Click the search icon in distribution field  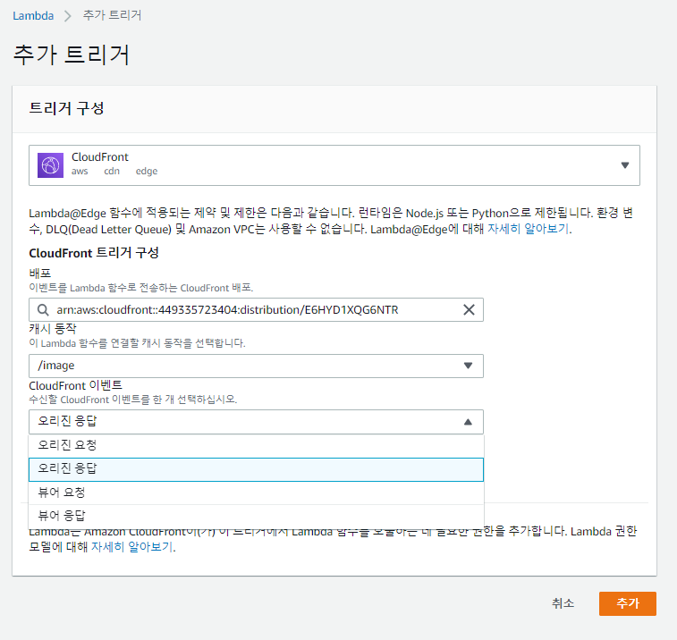coord(43,310)
